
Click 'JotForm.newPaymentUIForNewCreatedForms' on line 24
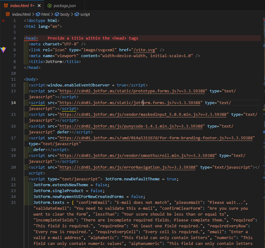[78, 197]
